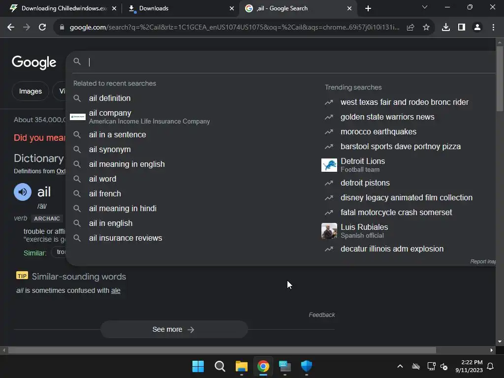Click the muted volume icon in system tray
Viewport: 504px width, 378px height.
[444, 366]
